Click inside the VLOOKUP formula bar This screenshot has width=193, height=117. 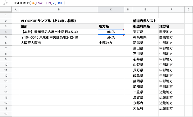pyautogui.click(x=102, y=3)
